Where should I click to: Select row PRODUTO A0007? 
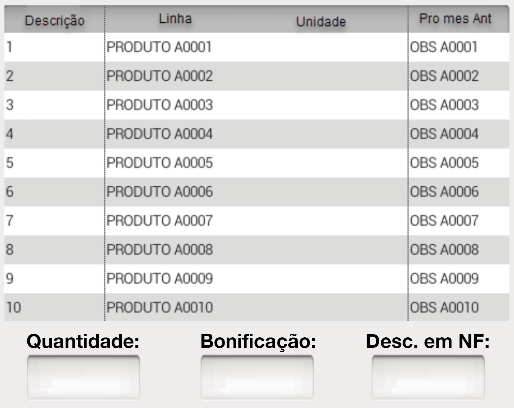pos(257,221)
